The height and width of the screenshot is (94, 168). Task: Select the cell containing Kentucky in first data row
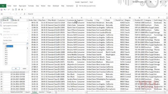point(111,23)
